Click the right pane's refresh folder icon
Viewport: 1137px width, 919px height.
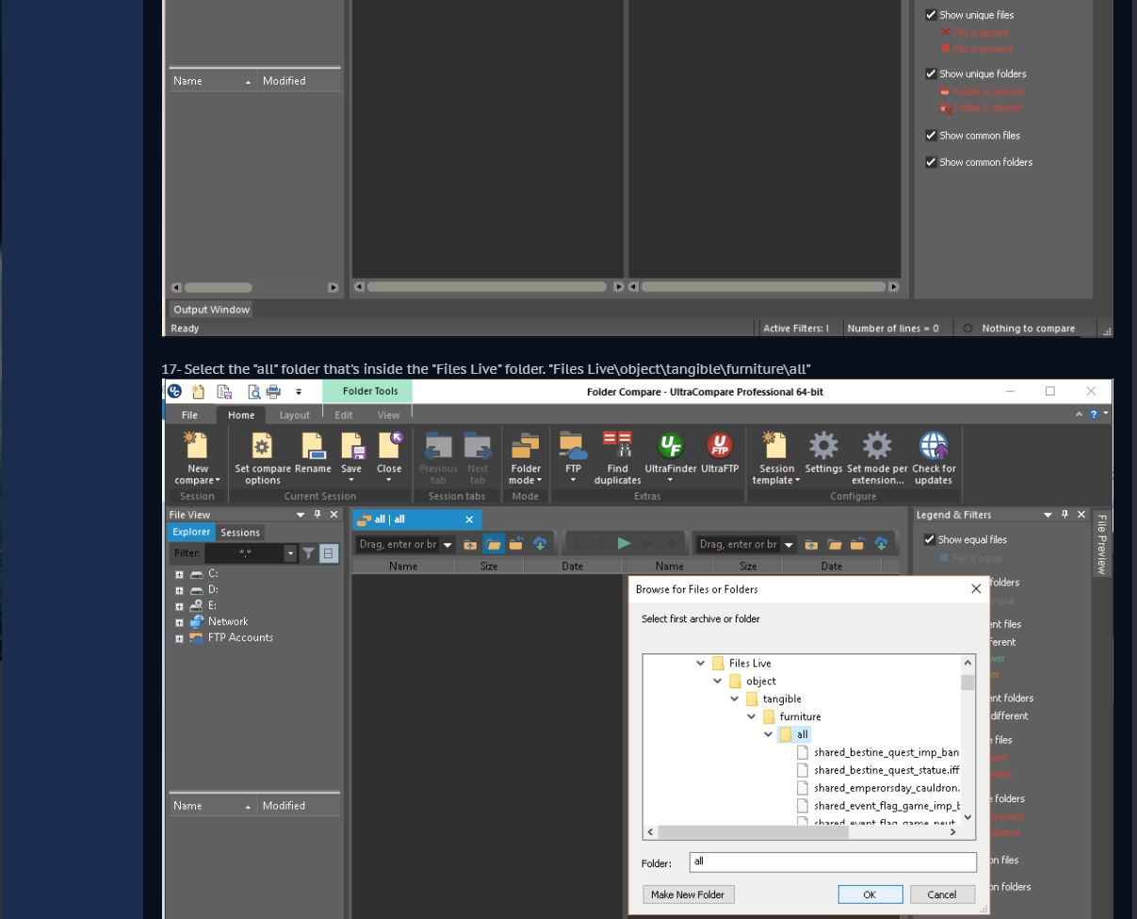857,544
